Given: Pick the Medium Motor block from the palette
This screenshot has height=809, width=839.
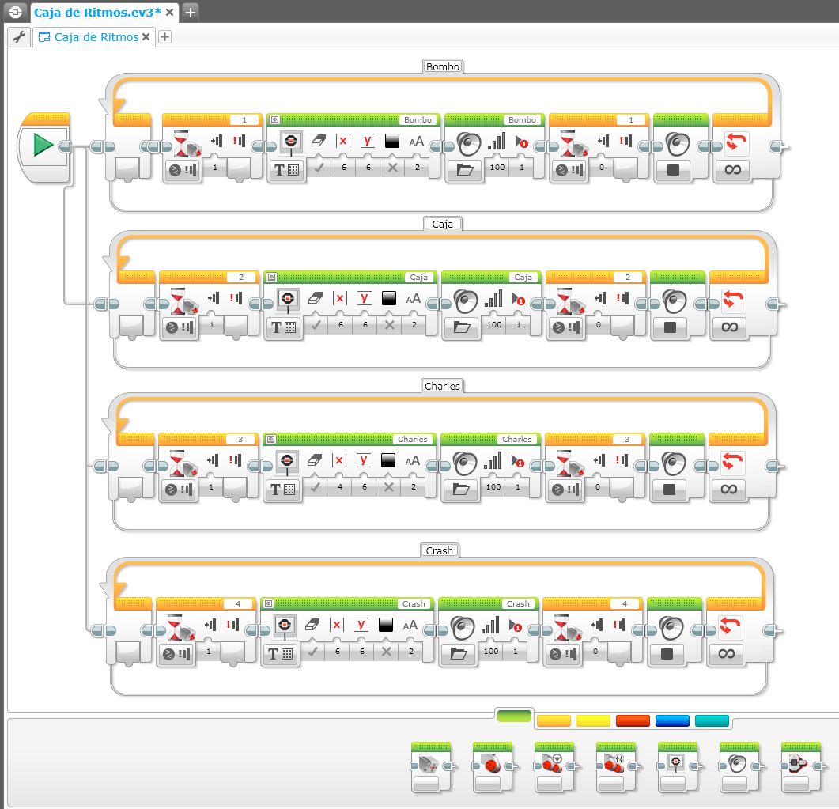Looking at the screenshot, I should [431, 767].
